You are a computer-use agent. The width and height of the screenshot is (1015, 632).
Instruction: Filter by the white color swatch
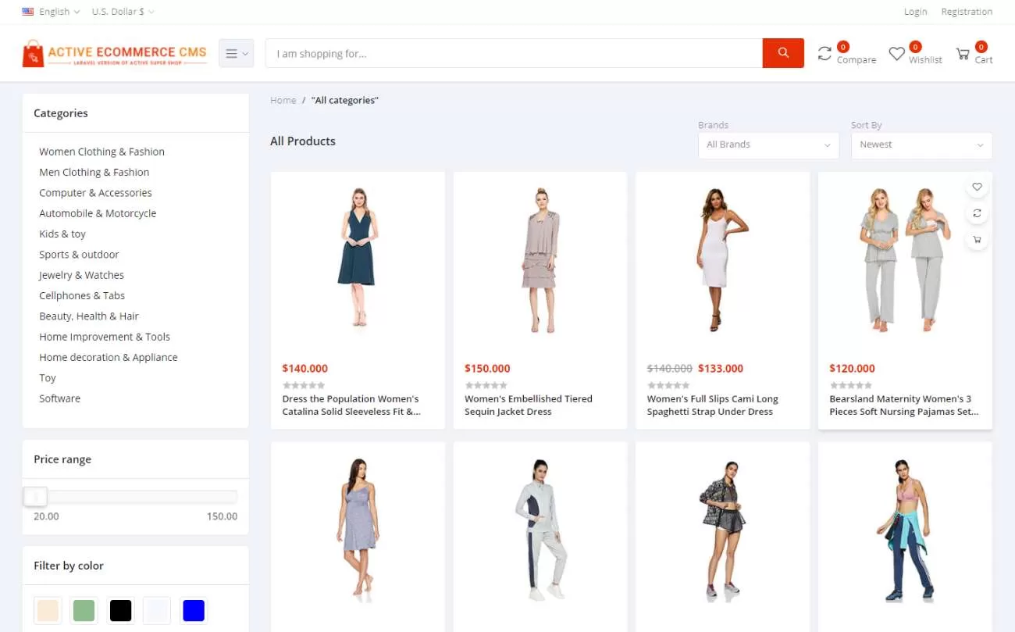click(x=157, y=610)
